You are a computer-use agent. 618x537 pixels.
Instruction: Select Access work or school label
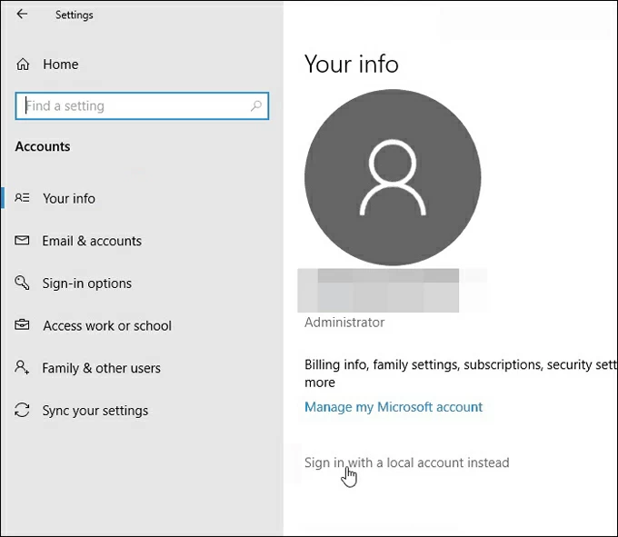[x=107, y=325]
